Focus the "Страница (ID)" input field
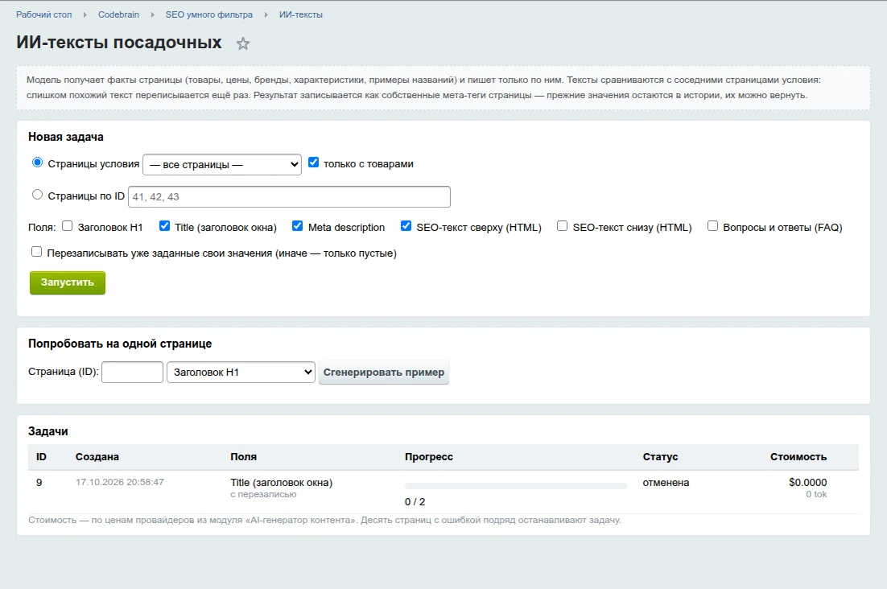 tap(132, 372)
